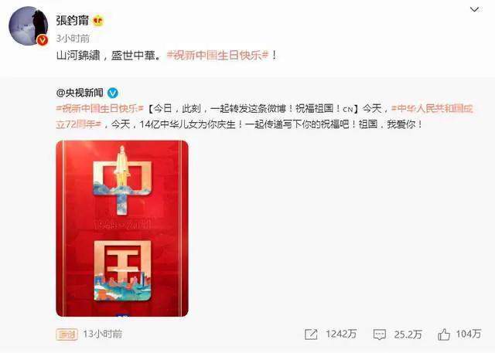495x353 pixels.
Task: Like the post using thumbs-up icon
Action: click(444, 334)
